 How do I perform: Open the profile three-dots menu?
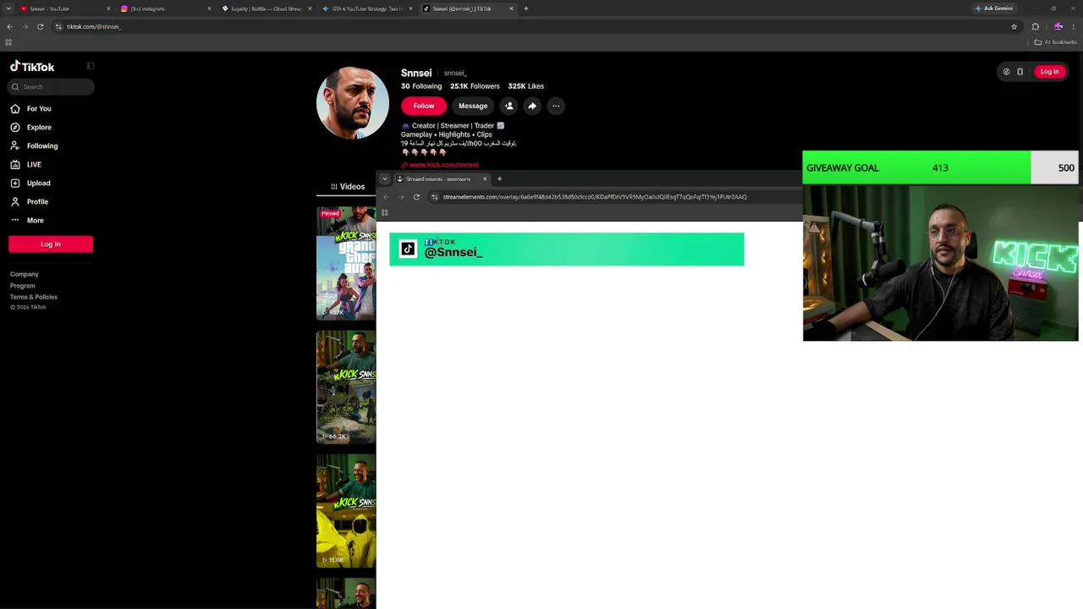pyautogui.click(x=556, y=106)
